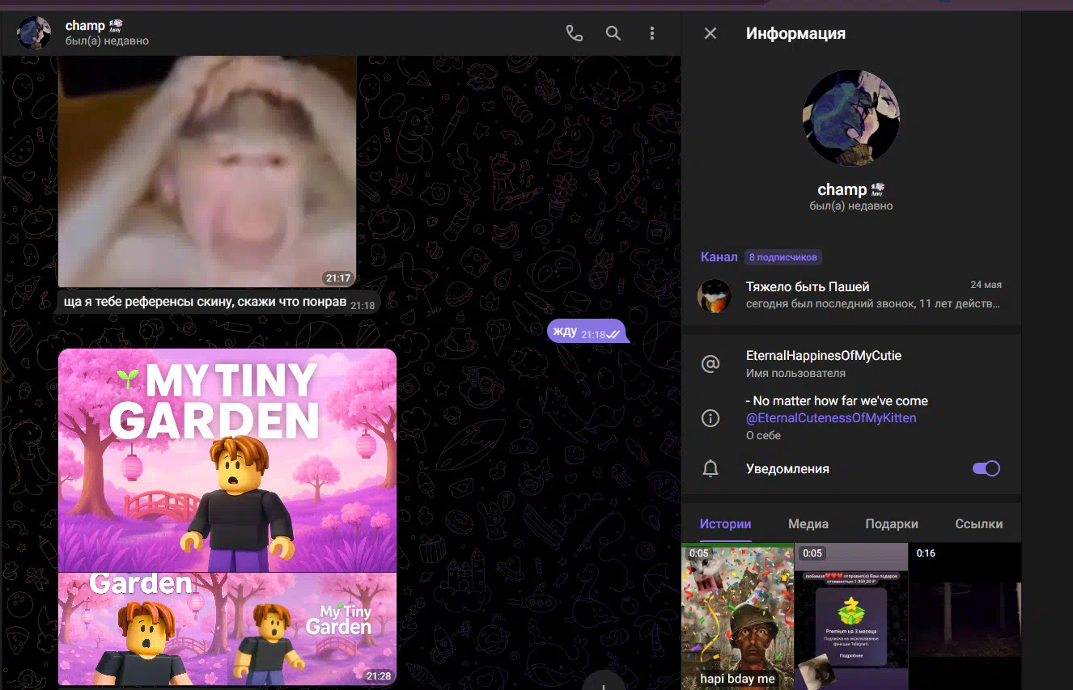Click the @ username icon
The height and width of the screenshot is (690, 1073).
tap(710, 364)
